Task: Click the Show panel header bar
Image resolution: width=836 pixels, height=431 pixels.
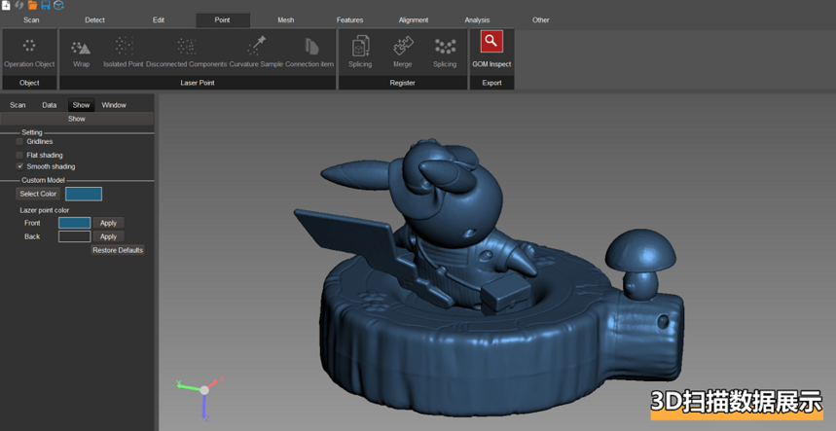Action: pyautogui.click(x=77, y=119)
